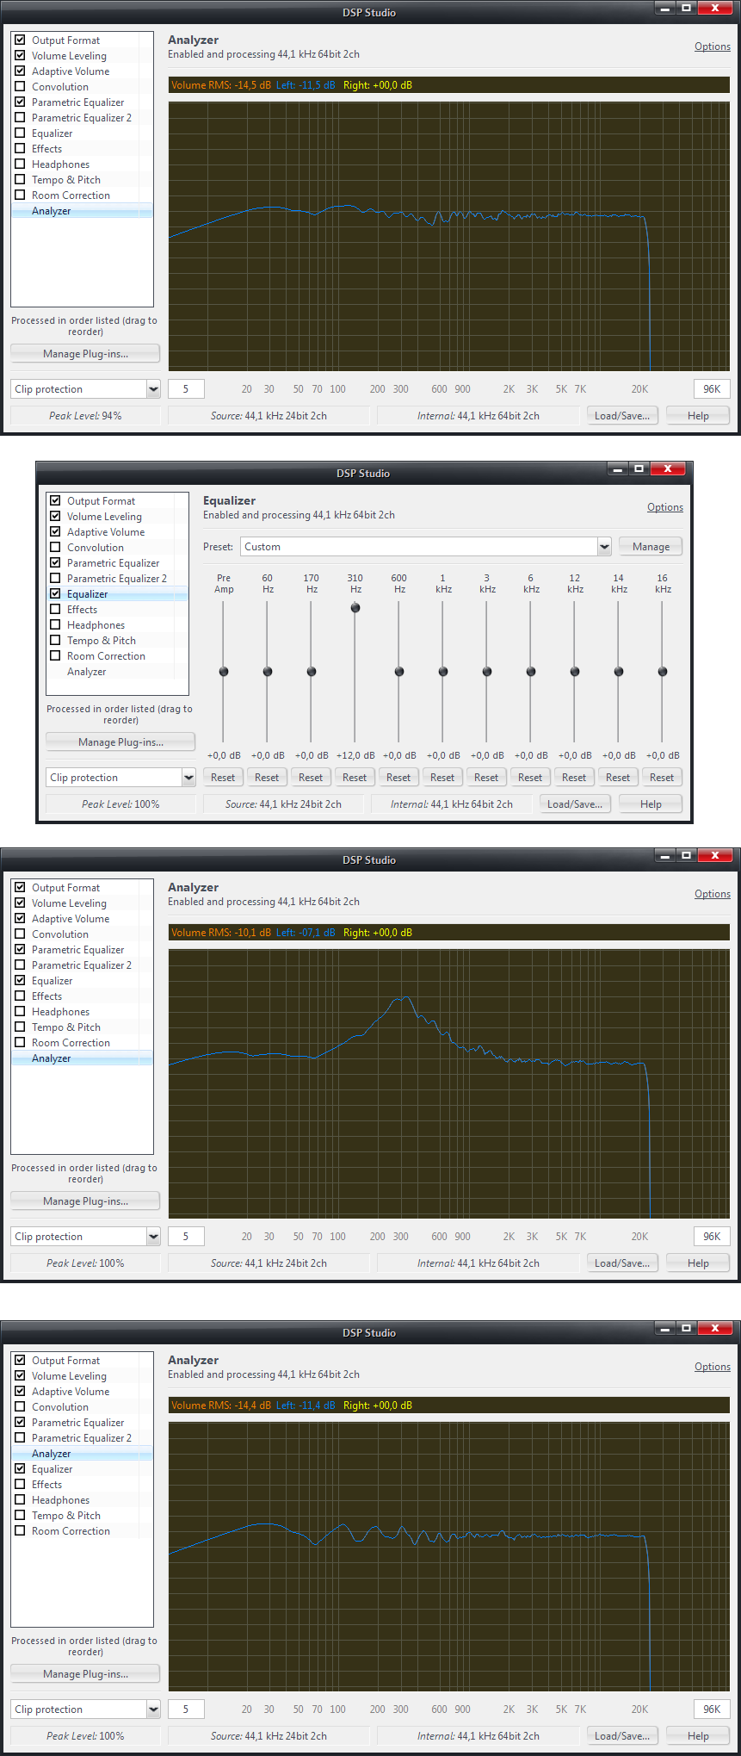Click the 96K frequency field in the 94% peak window

[712, 389]
